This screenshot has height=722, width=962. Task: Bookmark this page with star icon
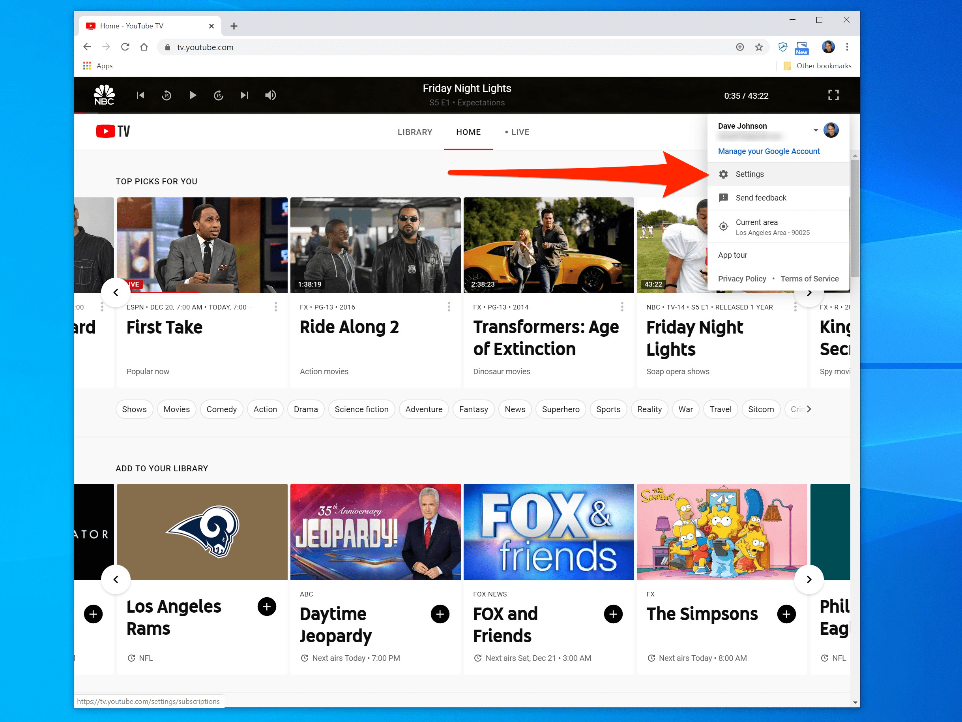[758, 47]
